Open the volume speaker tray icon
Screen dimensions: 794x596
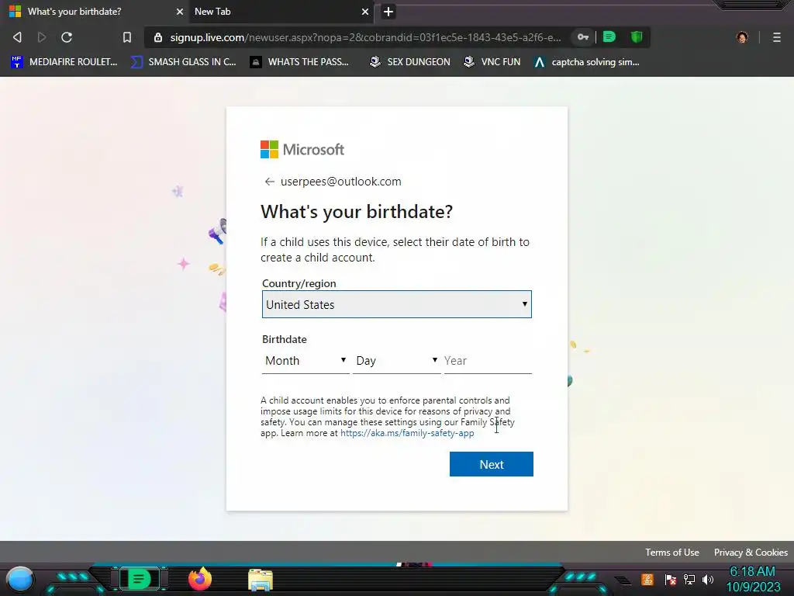708,579
